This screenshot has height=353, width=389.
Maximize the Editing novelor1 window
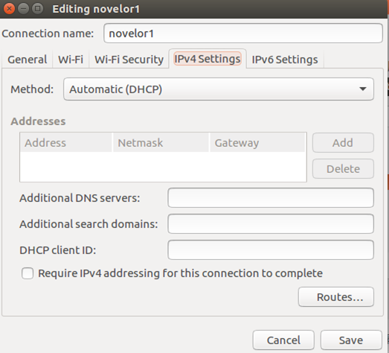coord(38,9)
